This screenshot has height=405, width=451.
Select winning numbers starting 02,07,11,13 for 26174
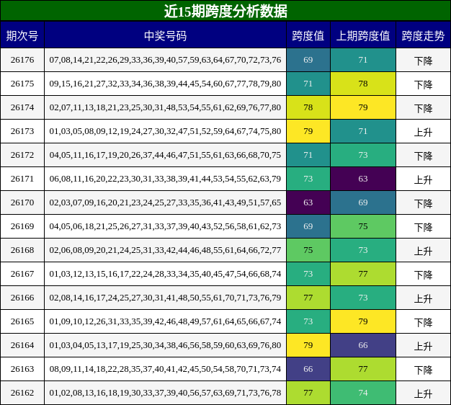(165, 107)
